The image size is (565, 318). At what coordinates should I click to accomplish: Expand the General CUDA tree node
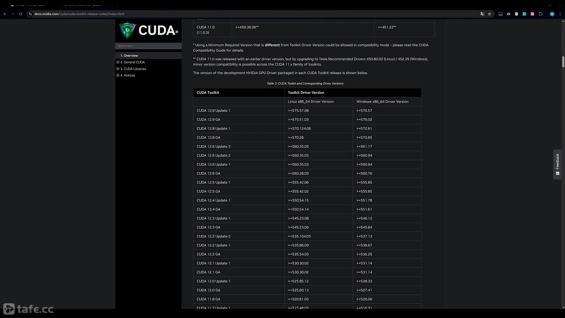coord(118,62)
